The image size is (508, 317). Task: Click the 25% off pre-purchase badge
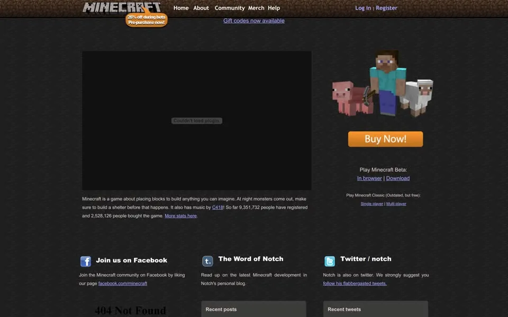click(147, 20)
